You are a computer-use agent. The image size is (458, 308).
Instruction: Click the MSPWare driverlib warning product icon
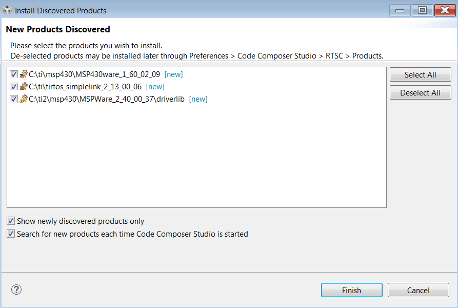tap(24, 99)
